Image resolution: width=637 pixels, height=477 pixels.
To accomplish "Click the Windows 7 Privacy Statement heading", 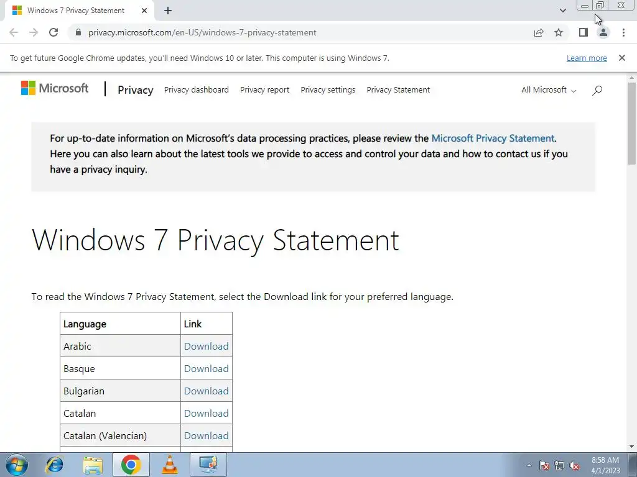I will tap(215, 240).
